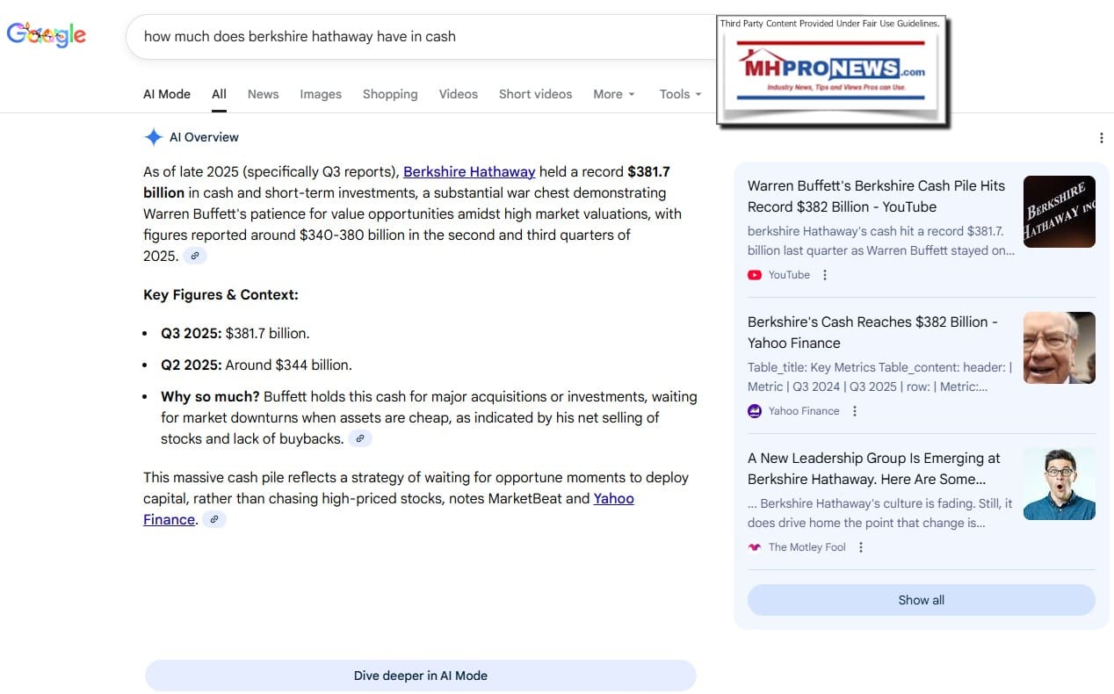Open the Images tab
This screenshot has height=694, width=1114.
pos(321,94)
